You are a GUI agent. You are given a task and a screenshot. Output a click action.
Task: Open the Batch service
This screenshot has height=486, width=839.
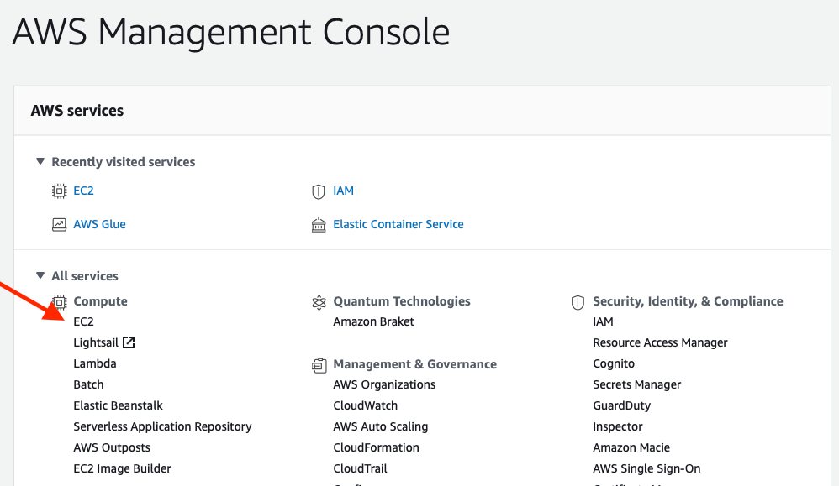coord(88,384)
